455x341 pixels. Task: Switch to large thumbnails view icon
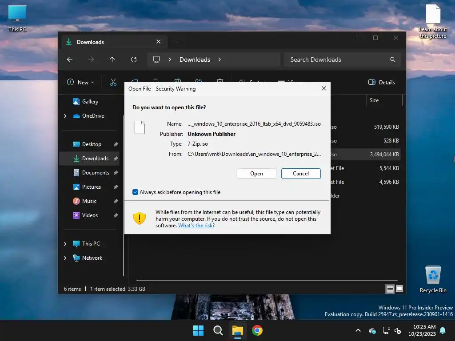pyautogui.click(x=399, y=289)
